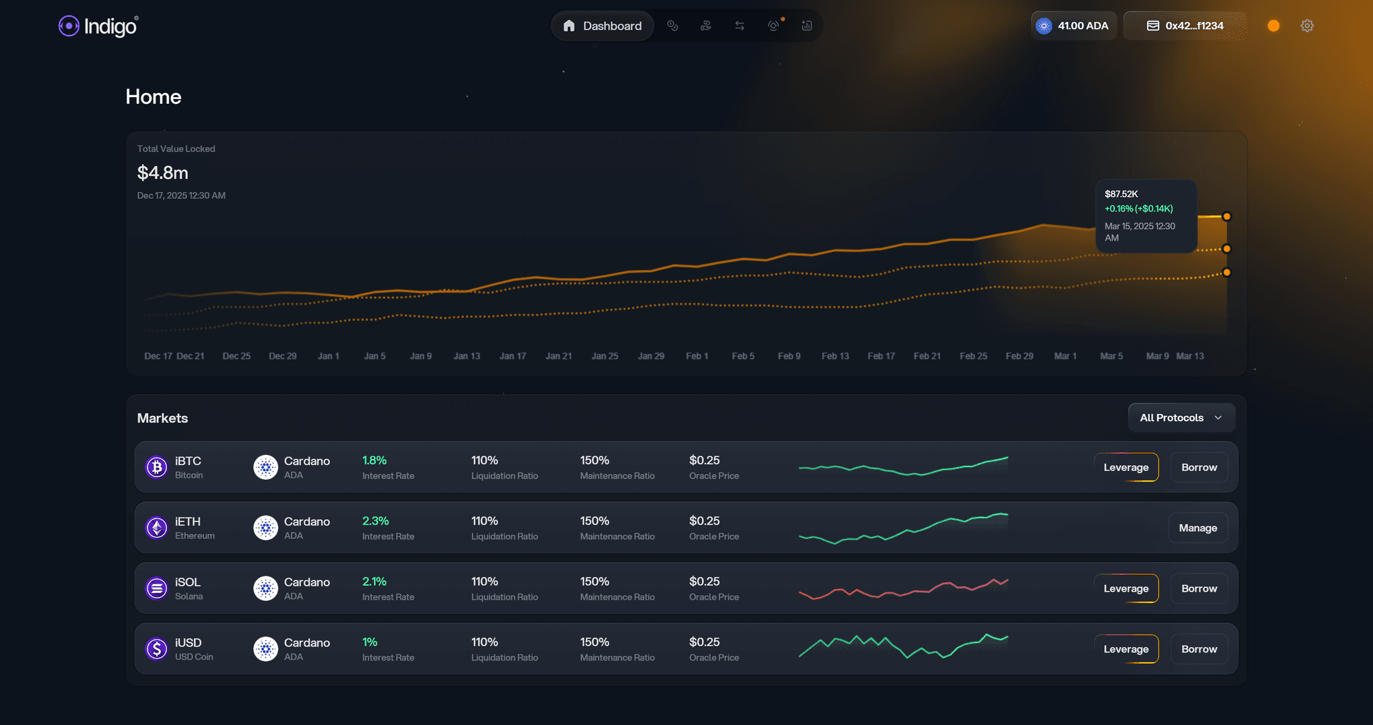Image resolution: width=1373 pixels, height=725 pixels.
Task: Click the swap arrows icon
Action: coord(739,25)
